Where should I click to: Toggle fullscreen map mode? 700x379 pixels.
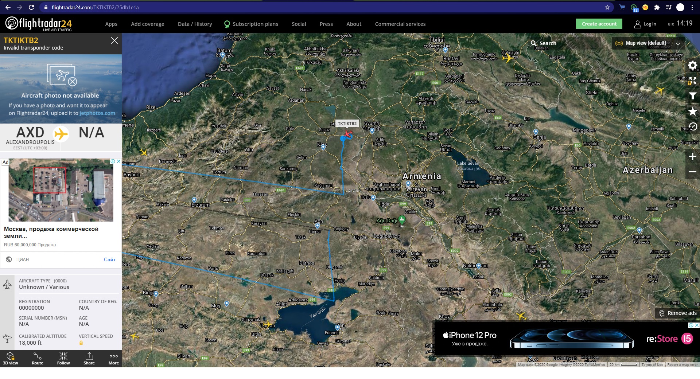tap(692, 81)
